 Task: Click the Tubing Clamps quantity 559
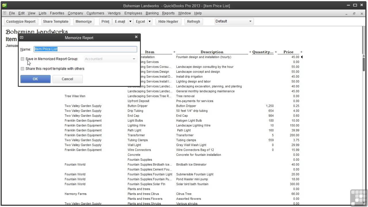pyautogui.click(x=271, y=140)
